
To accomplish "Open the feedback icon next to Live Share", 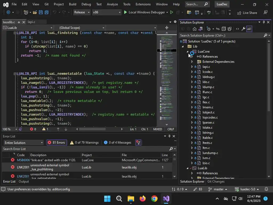I will (266, 13).
